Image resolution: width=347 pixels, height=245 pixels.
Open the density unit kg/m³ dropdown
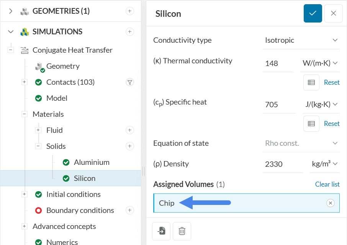click(325, 164)
